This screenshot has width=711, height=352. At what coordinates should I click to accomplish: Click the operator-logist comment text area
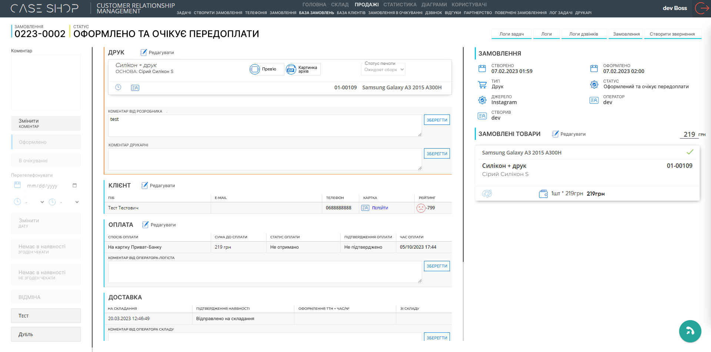coord(265,272)
